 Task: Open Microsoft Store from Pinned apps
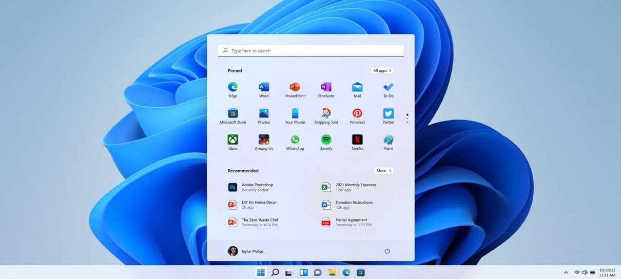pyautogui.click(x=232, y=115)
